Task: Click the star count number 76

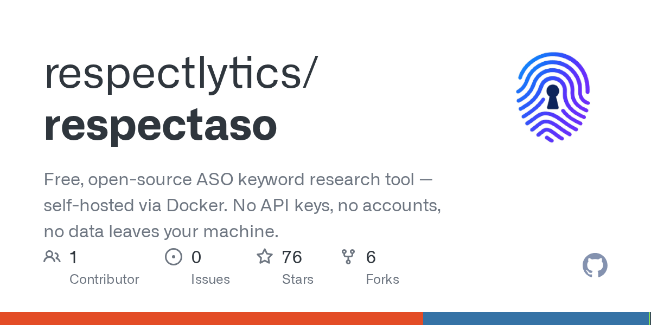Action: (x=292, y=257)
